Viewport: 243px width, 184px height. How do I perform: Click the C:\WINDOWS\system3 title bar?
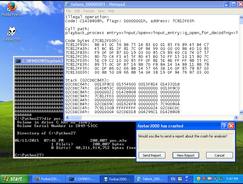tap(39, 61)
